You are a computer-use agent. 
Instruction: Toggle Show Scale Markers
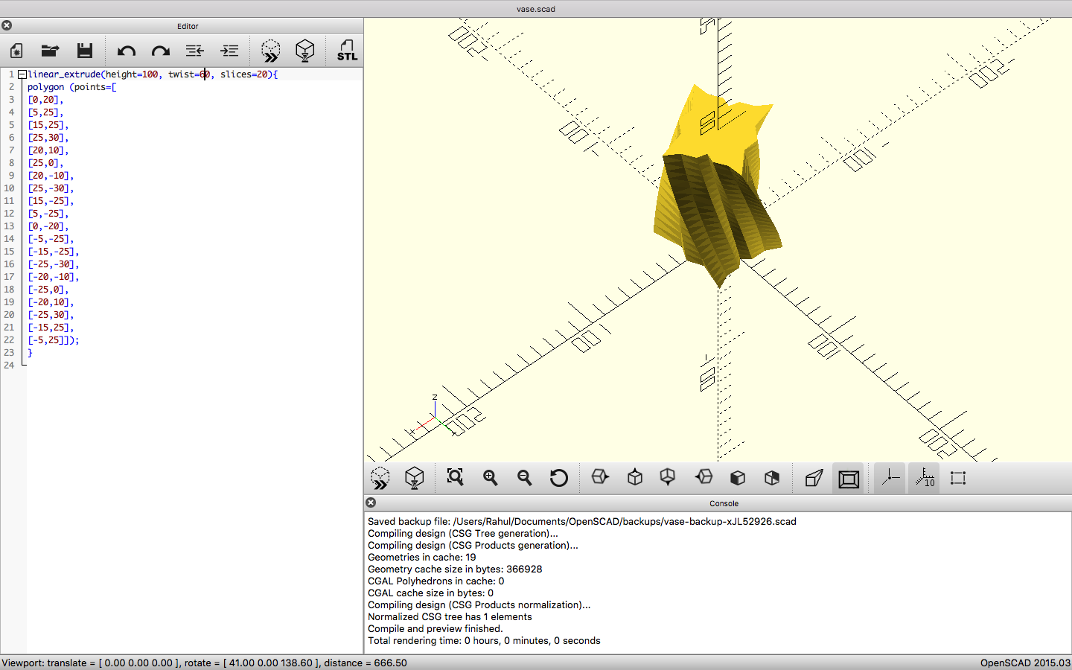tap(925, 478)
